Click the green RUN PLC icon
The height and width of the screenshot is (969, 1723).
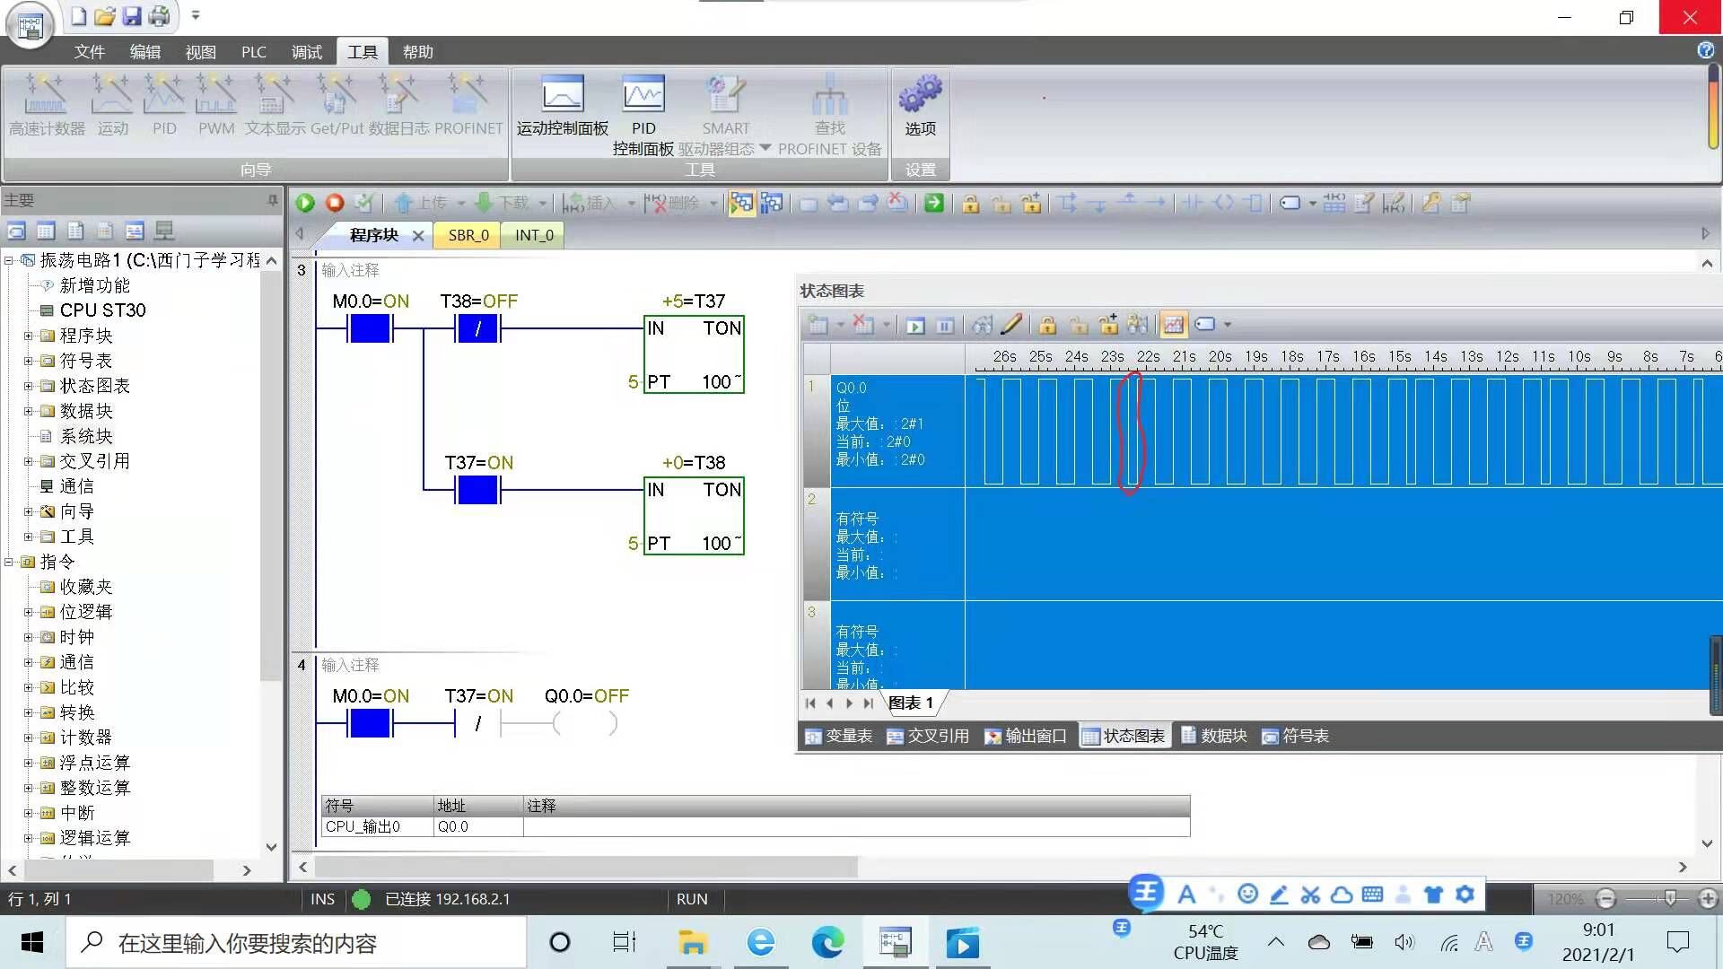[305, 204]
